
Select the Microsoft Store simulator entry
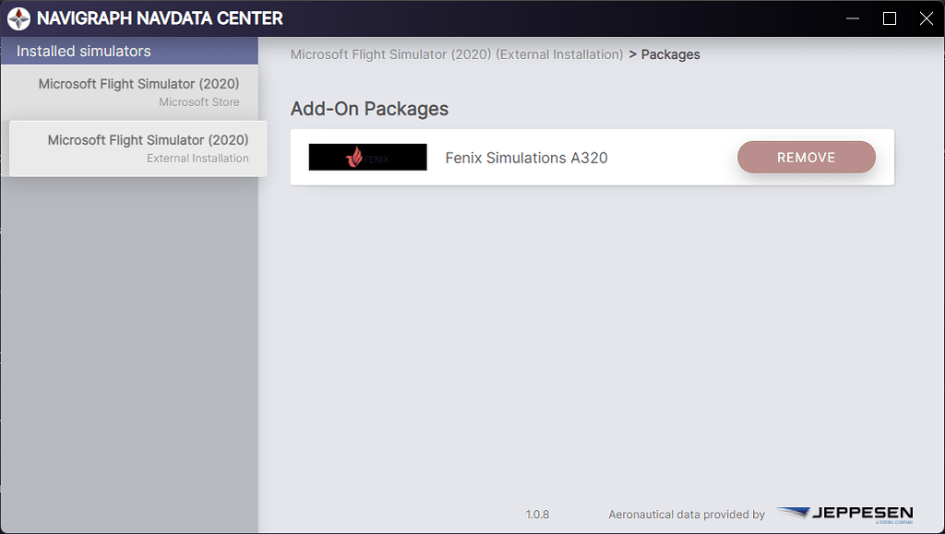coord(129,92)
